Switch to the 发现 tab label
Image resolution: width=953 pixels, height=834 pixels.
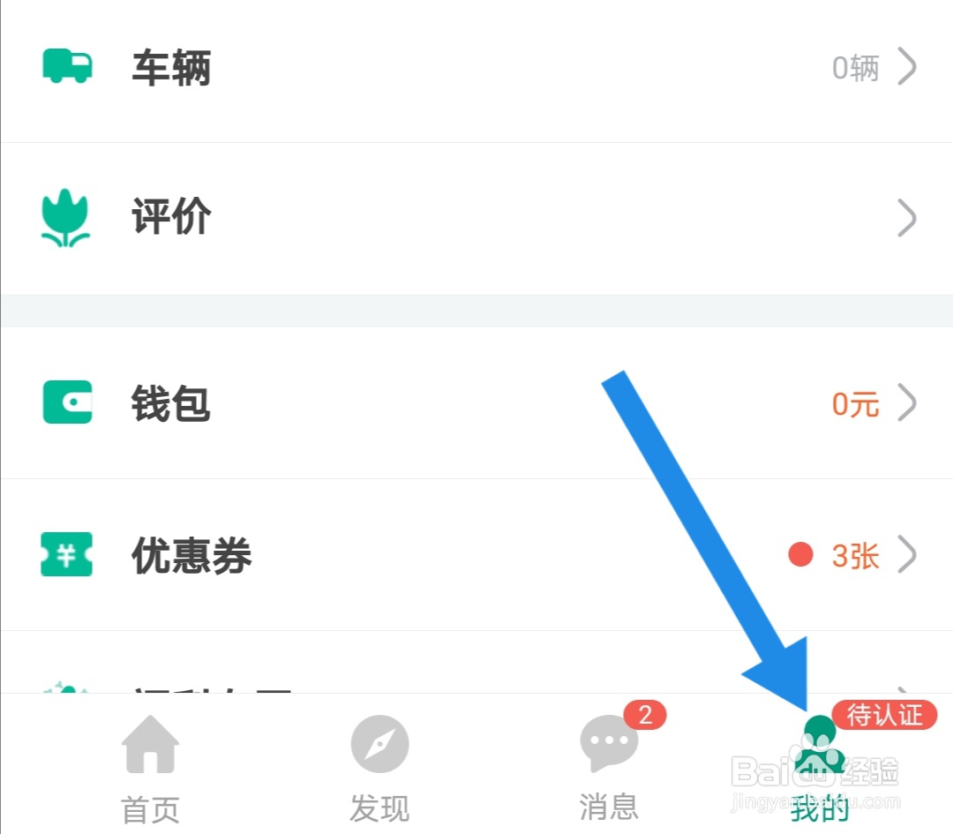click(379, 808)
